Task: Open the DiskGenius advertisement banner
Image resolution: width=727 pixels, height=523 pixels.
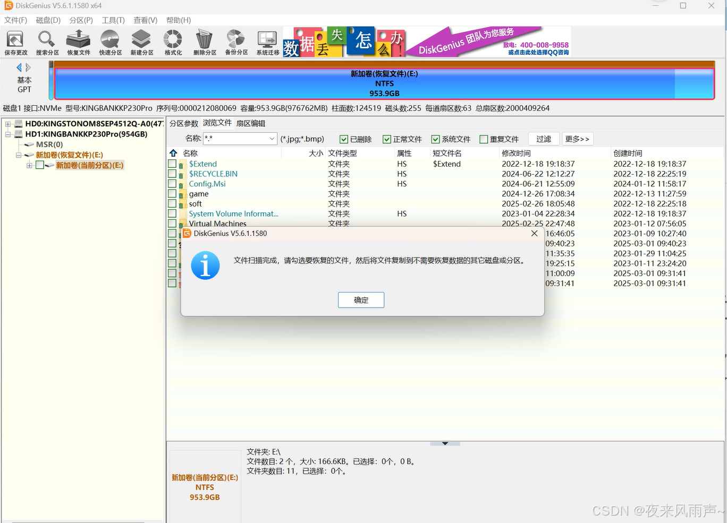Action: click(427, 42)
